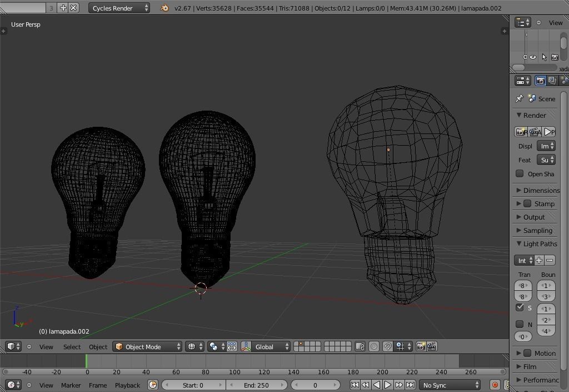Open timeline Marker menu

pos(71,385)
